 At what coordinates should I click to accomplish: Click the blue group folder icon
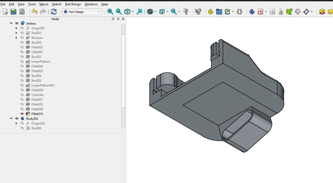[x=219, y=12]
